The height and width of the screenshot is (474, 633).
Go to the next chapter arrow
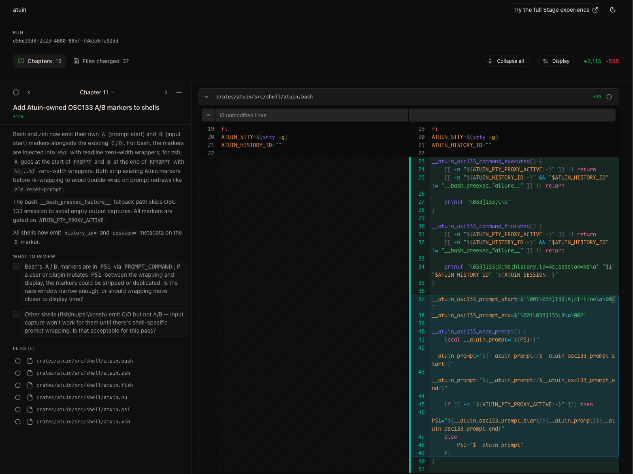(x=166, y=92)
